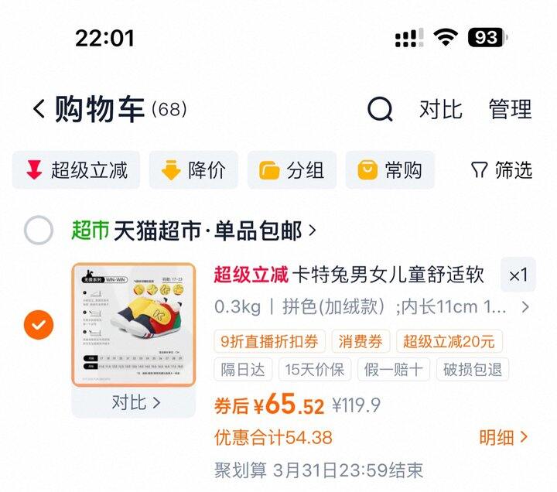Tap the red 超级立减 arrow icon
The height and width of the screenshot is (492, 557).
click(x=34, y=170)
